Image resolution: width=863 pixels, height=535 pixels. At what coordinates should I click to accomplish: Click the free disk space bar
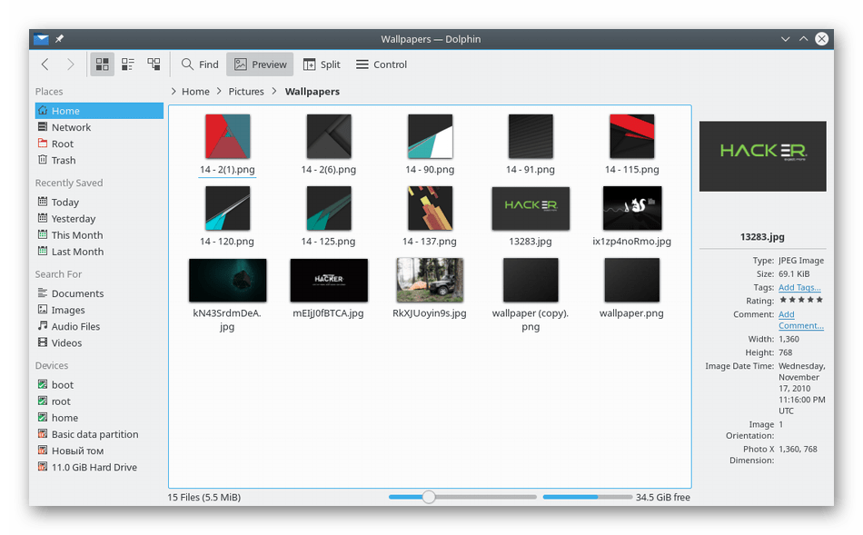click(x=587, y=497)
